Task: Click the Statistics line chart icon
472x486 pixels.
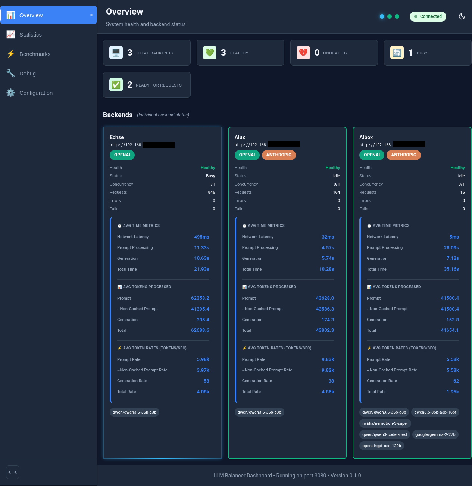Action: point(11,34)
